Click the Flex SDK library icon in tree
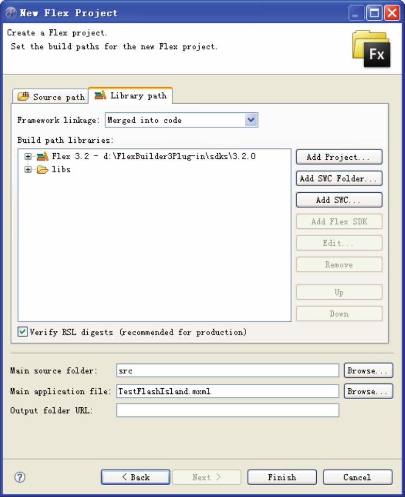This screenshot has height=497, width=405. pos(42,156)
